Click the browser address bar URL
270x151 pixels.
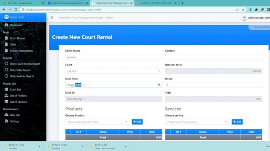[x=64, y=10]
